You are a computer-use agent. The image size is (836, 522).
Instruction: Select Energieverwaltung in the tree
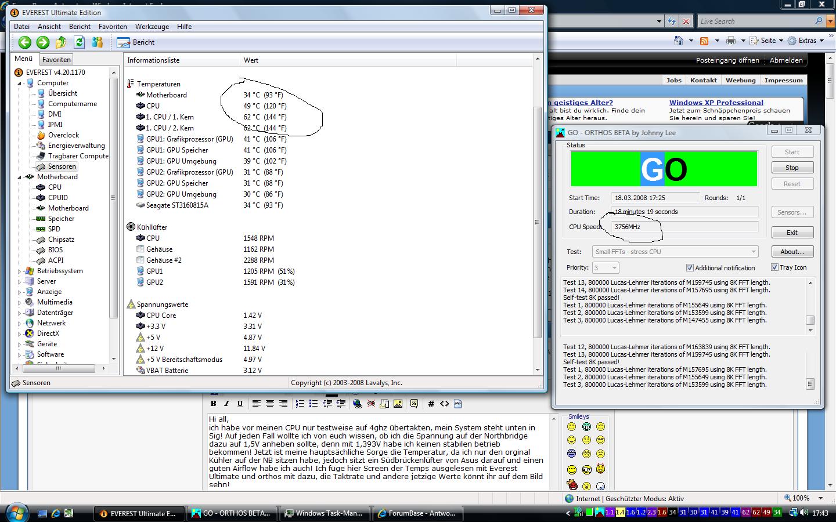click(x=77, y=146)
